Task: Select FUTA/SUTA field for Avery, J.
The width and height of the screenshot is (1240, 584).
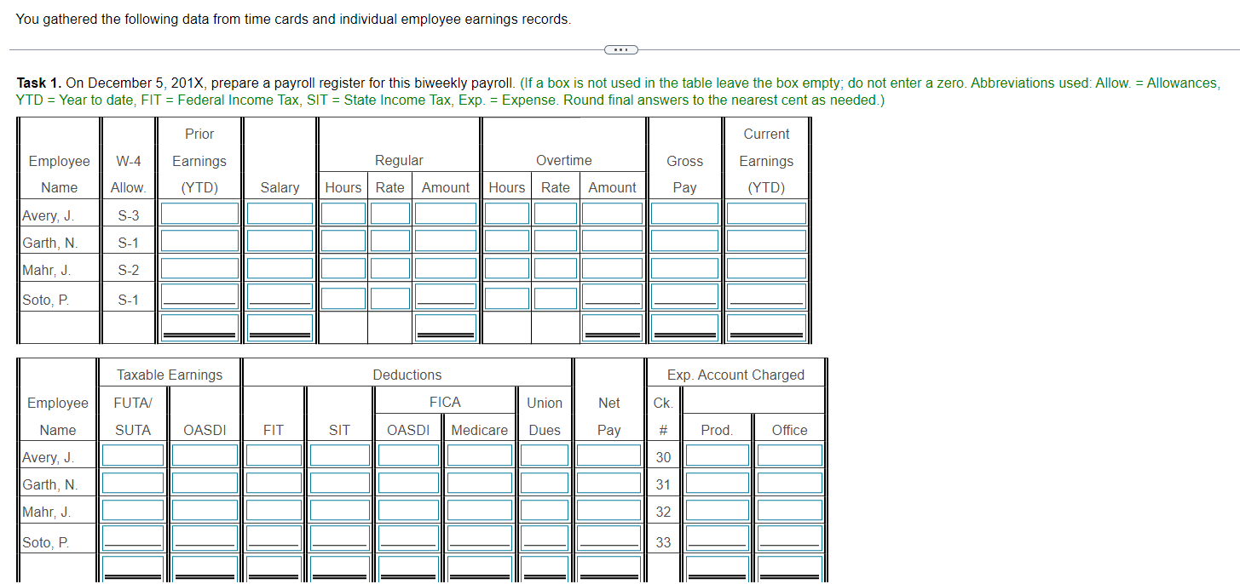Action: [x=132, y=454]
